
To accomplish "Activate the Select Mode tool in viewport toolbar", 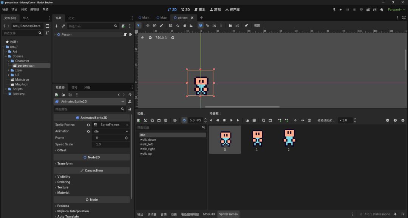I will pyautogui.click(x=139, y=25).
